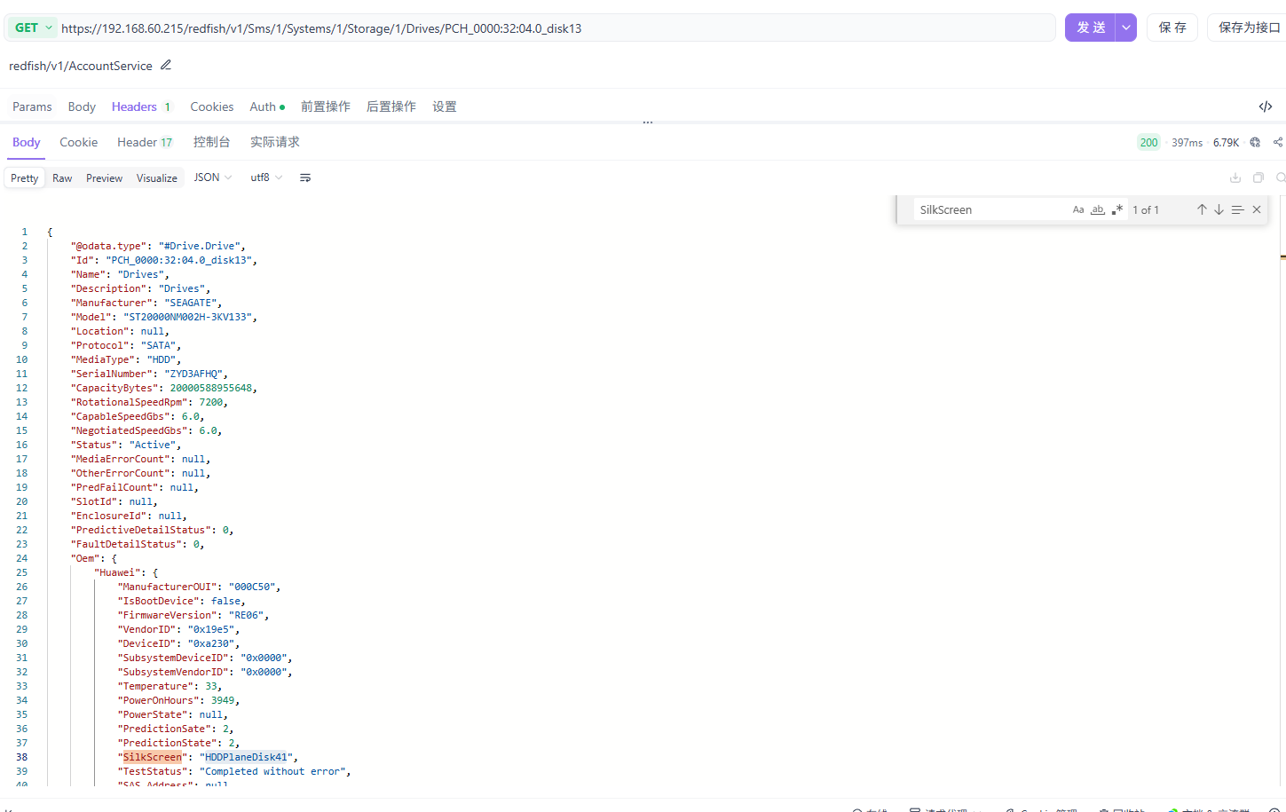Click the share response icon
The image size is (1286, 812).
(x=1278, y=142)
